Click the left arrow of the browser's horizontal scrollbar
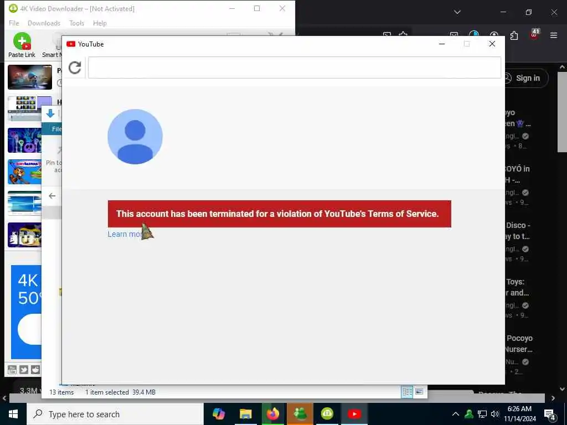Viewport: 567px width, 425px height. [x=4, y=398]
